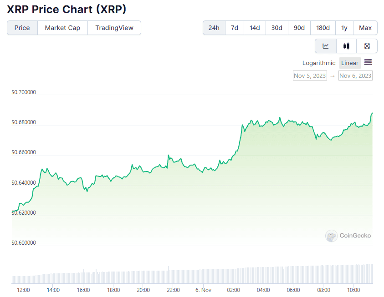Enable Linear scale
Screen dimensions: 384x297
350,63
